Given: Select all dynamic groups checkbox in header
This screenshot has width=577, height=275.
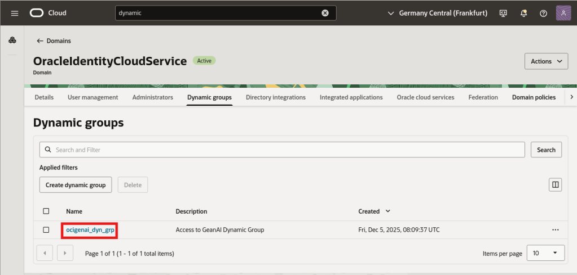Looking at the screenshot, I should [46, 211].
